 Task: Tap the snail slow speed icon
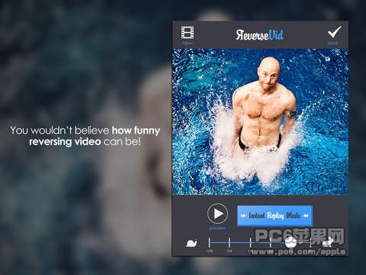pyautogui.click(x=191, y=244)
